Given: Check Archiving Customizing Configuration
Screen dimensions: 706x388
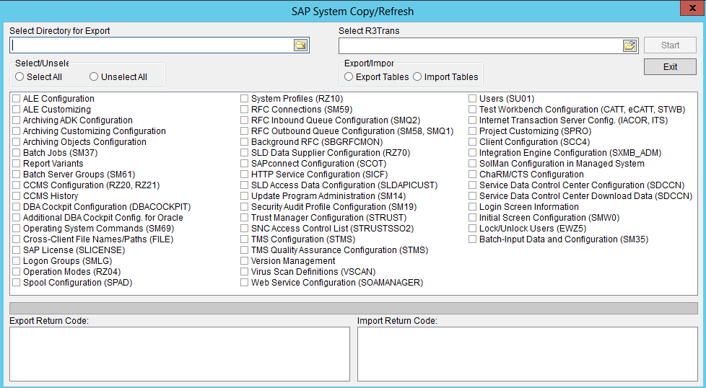Looking at the screenshot, I should click(16, 131).
